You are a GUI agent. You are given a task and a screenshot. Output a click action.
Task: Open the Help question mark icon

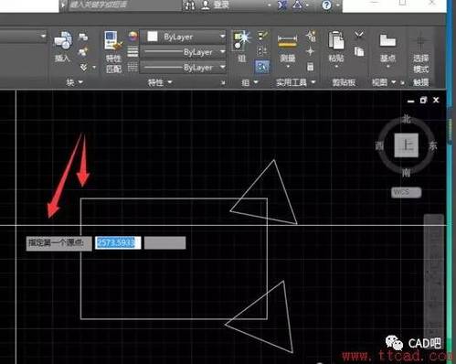point(326,5)
